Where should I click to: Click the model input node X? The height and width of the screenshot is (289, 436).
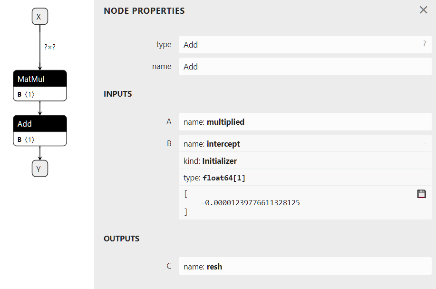pyautogui.click(x=39, y=16)
